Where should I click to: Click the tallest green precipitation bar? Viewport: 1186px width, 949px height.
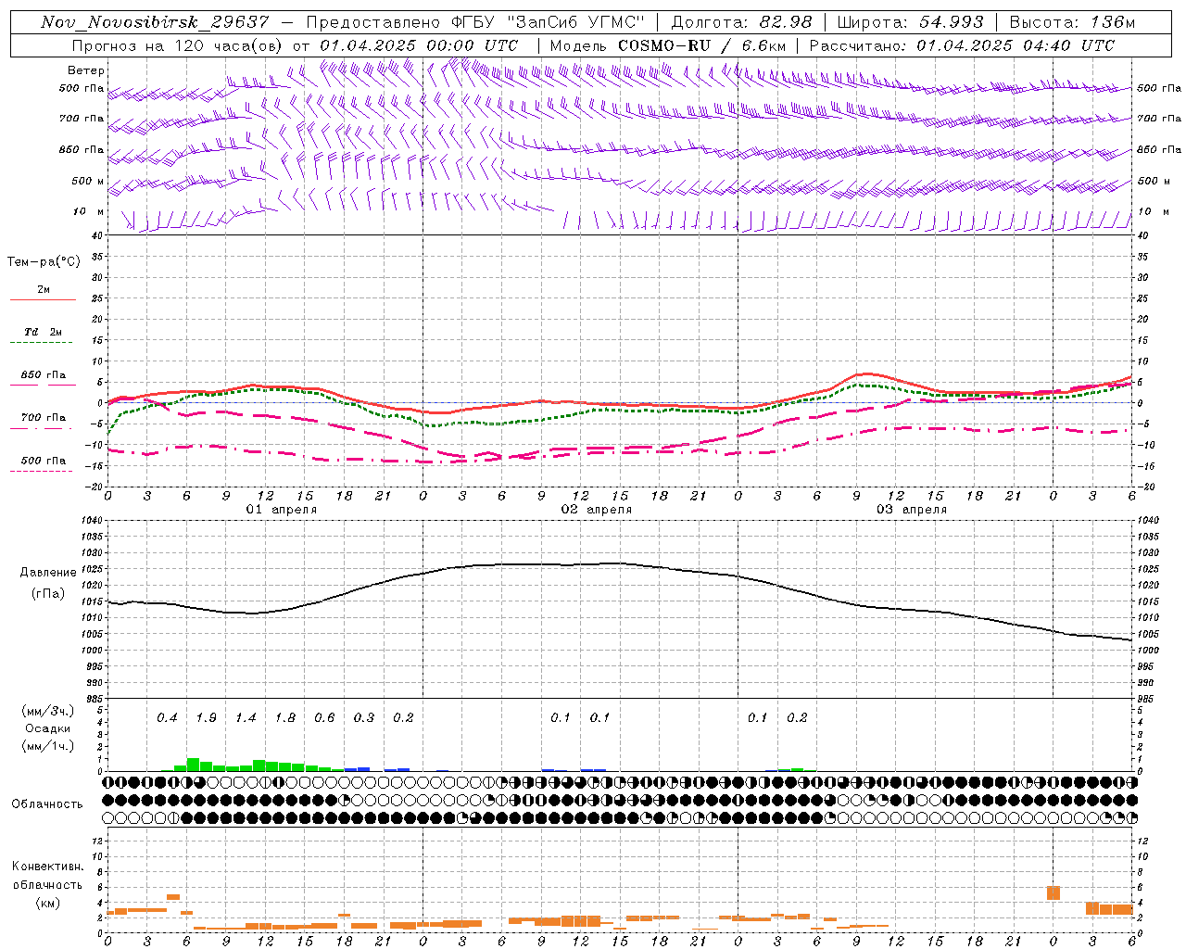(193, 765)
